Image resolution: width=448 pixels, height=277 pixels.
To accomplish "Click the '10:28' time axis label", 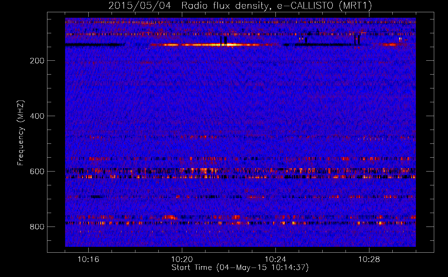I will pos(369,260).
